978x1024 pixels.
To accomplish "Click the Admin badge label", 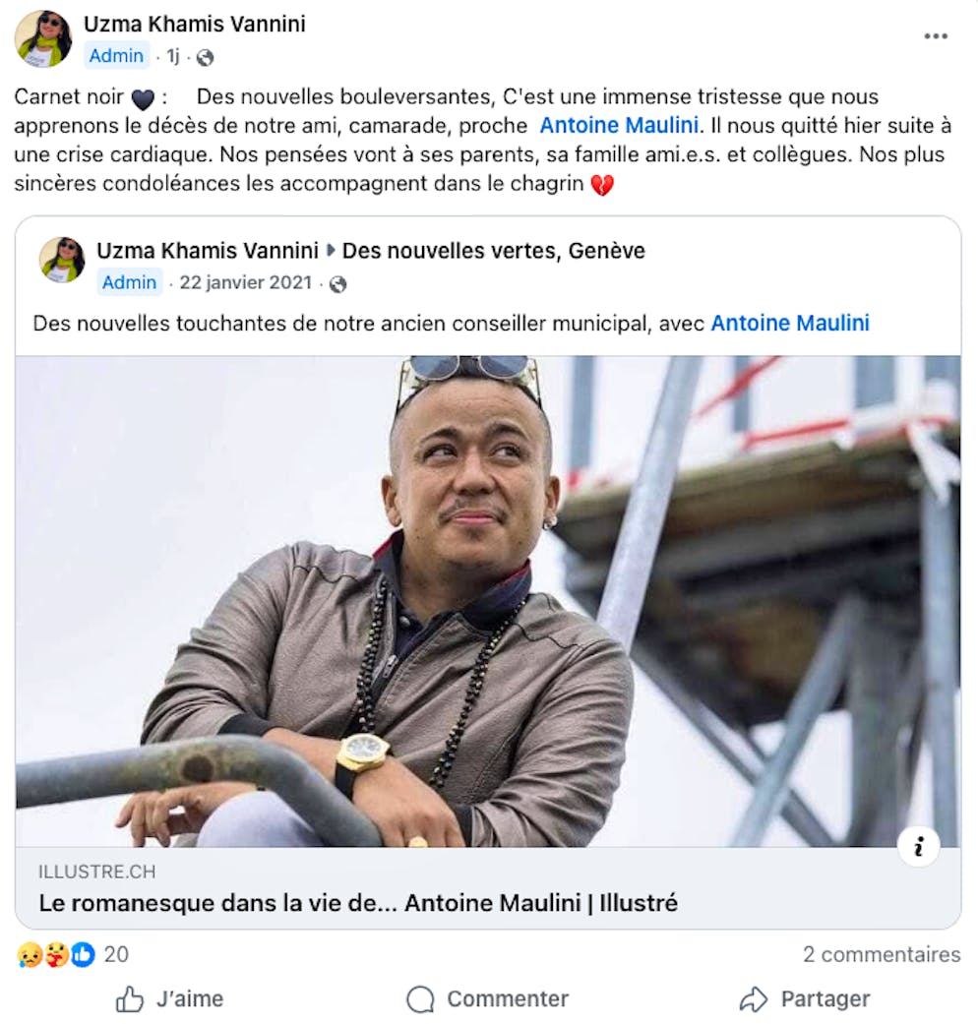I will 117,56.
